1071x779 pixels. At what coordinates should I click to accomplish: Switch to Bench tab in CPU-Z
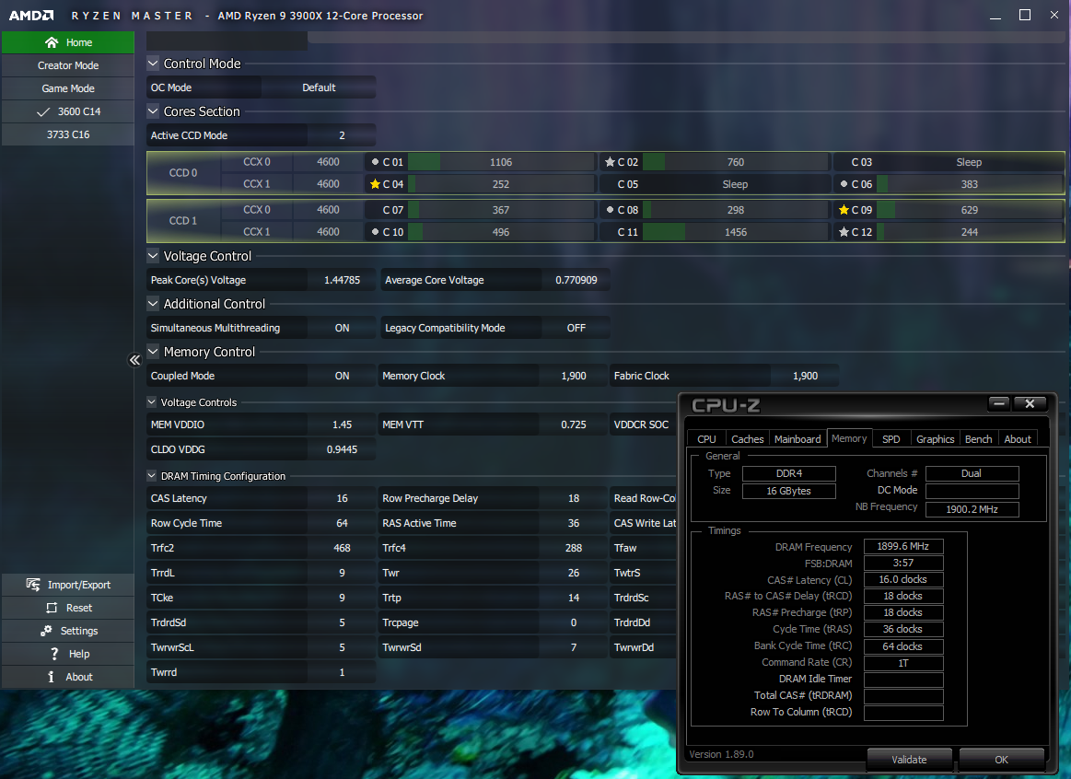[978, 439]
